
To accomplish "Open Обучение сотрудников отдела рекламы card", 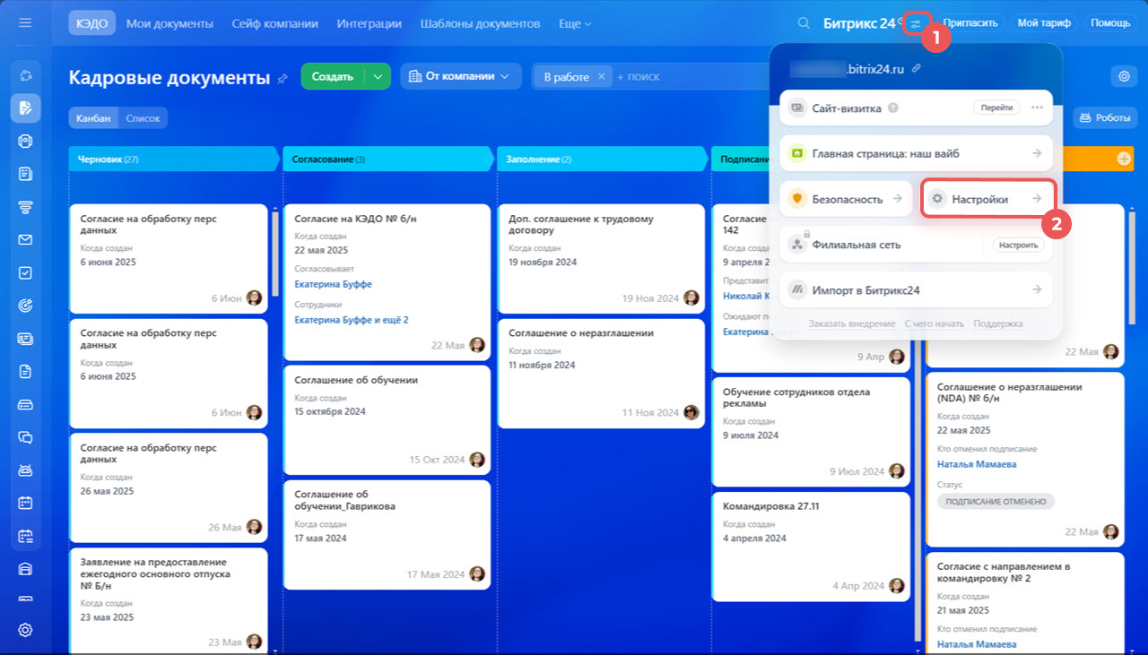I will [811, 432].
